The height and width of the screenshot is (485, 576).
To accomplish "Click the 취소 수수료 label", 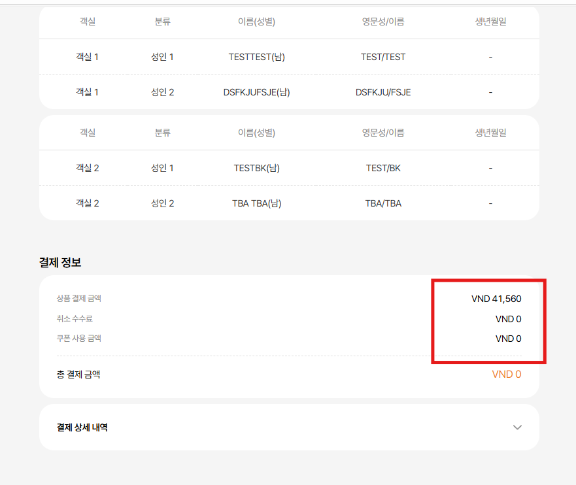I will coord(75,319).
